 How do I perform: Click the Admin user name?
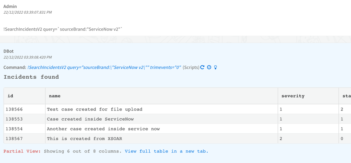[x=10, y=6]
